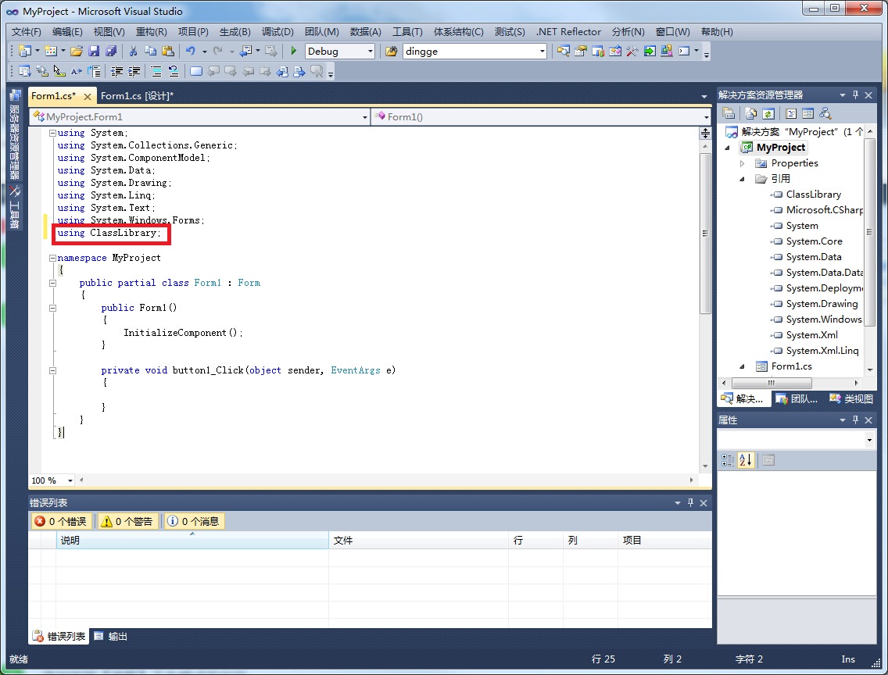The height and width of the screenshot is (675, 888).
Task: Click the Refresh icon in Solution Explorer
Action: click(x=768, y=114)
